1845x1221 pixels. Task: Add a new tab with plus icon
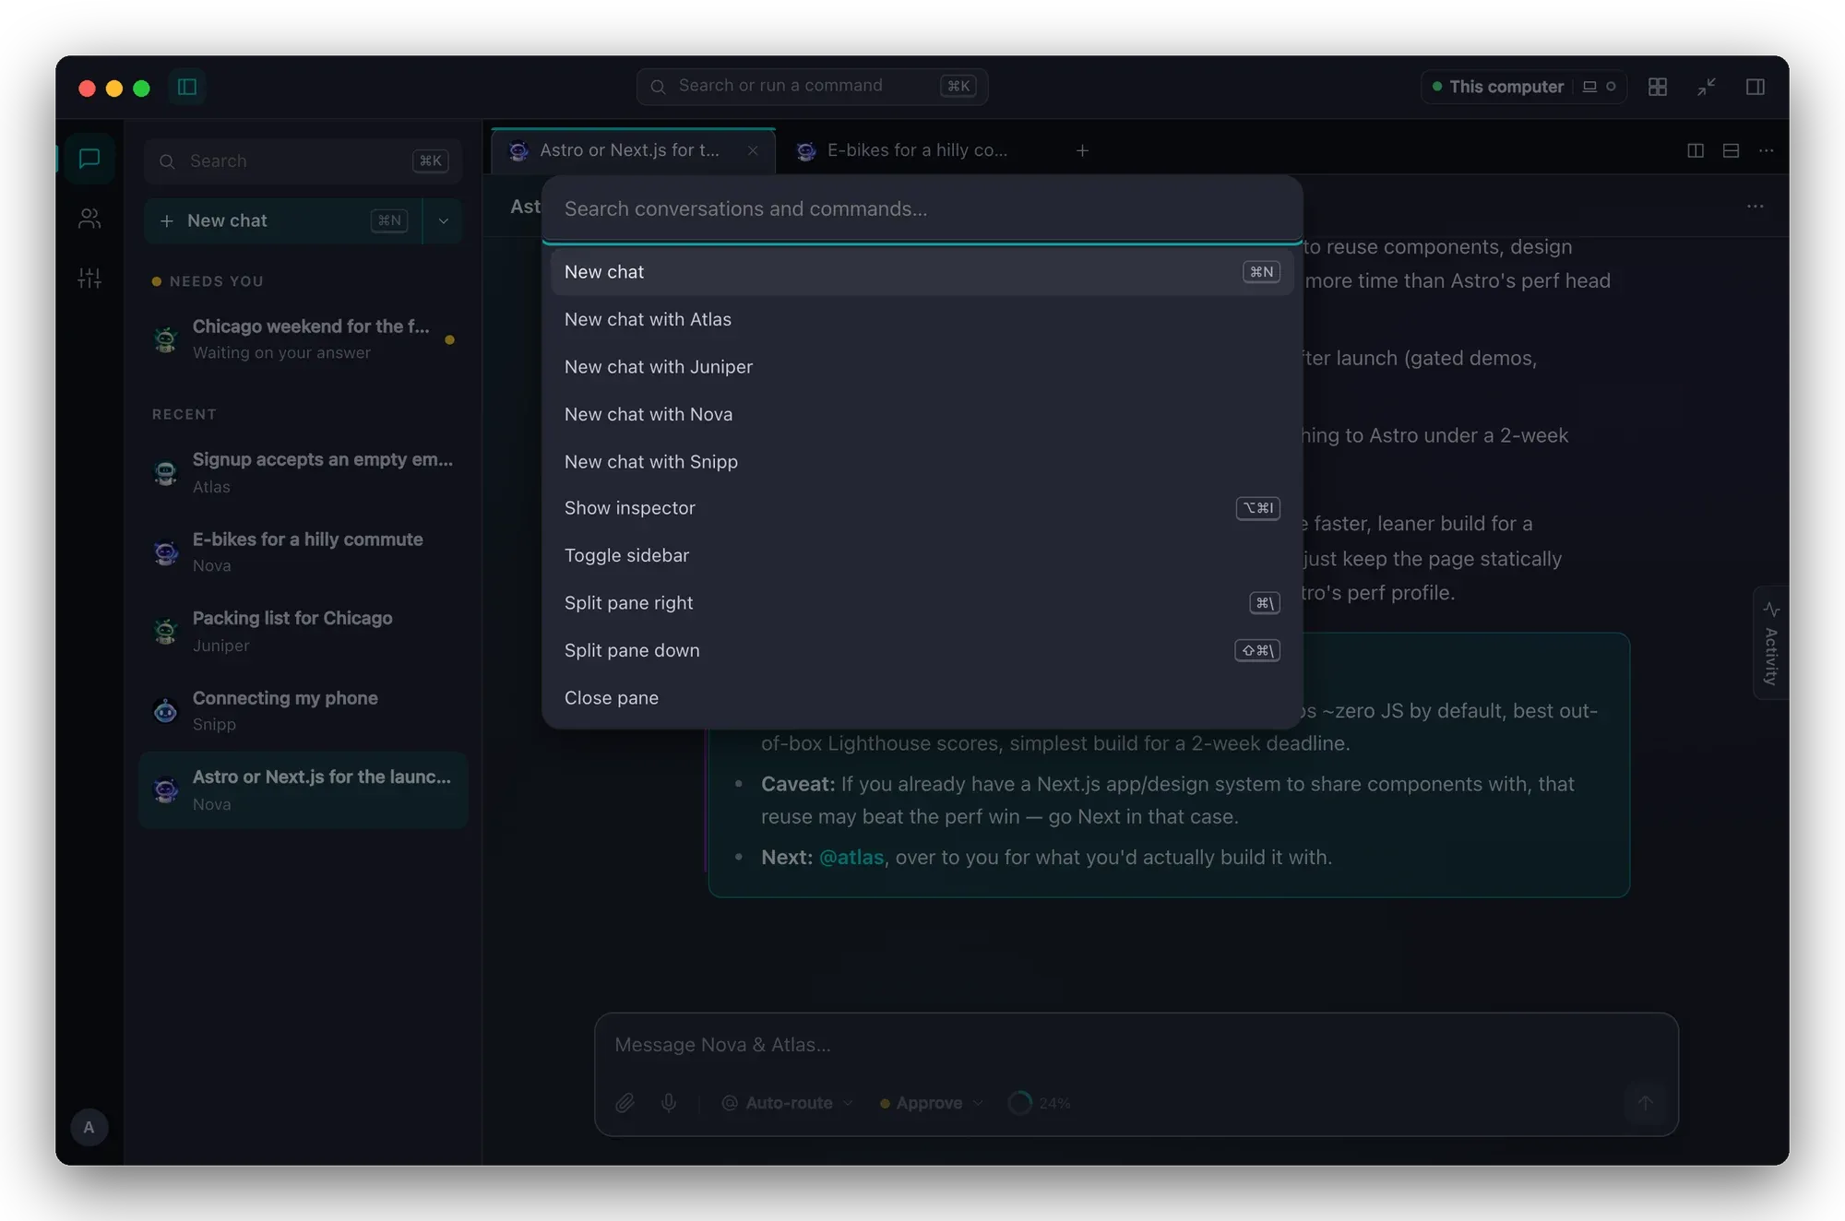(1082, 150)
